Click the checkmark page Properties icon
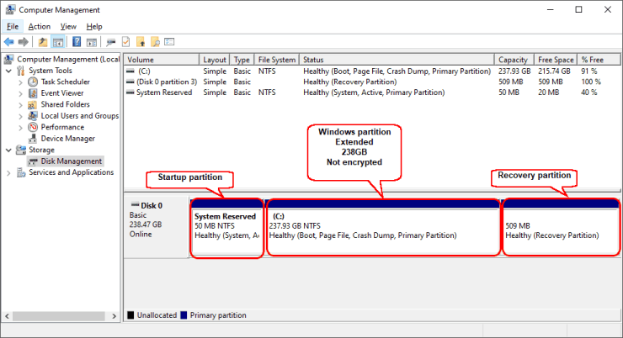 pos(126,42)
